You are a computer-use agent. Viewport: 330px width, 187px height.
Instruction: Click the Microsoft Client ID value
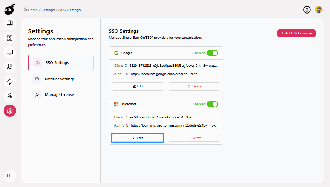[x=160, y=117]
